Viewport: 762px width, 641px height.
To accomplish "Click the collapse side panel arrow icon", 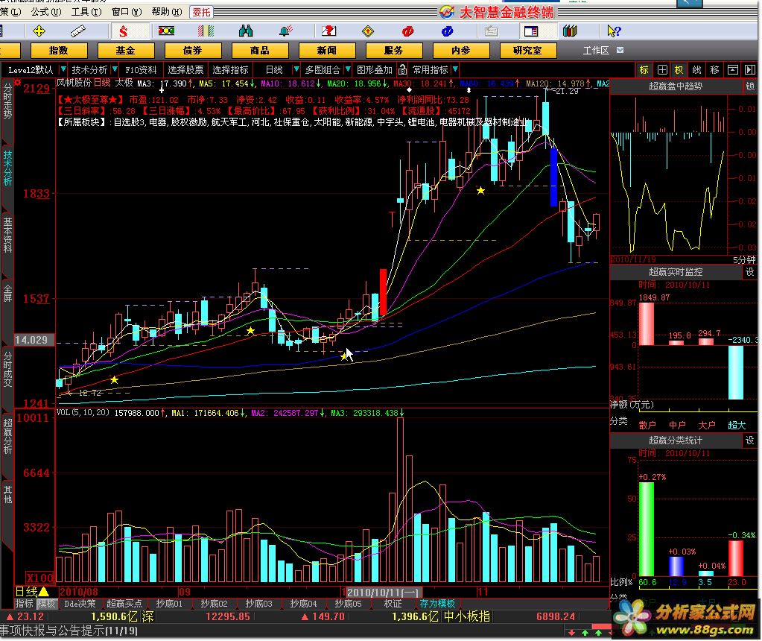I will [750, 69].
